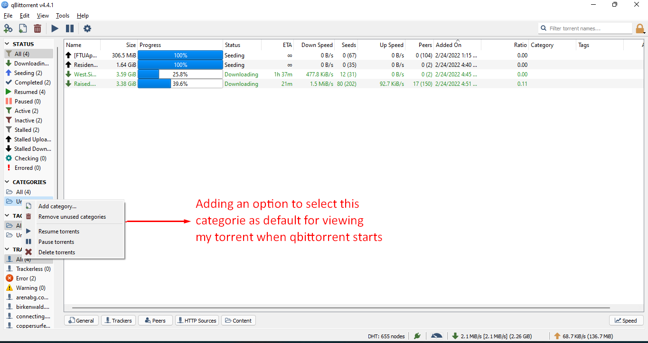The width and height of the screenshot is (648, 343).
Task: Click the FTUAp torrent's 100% progress bar
Action: 180,56
